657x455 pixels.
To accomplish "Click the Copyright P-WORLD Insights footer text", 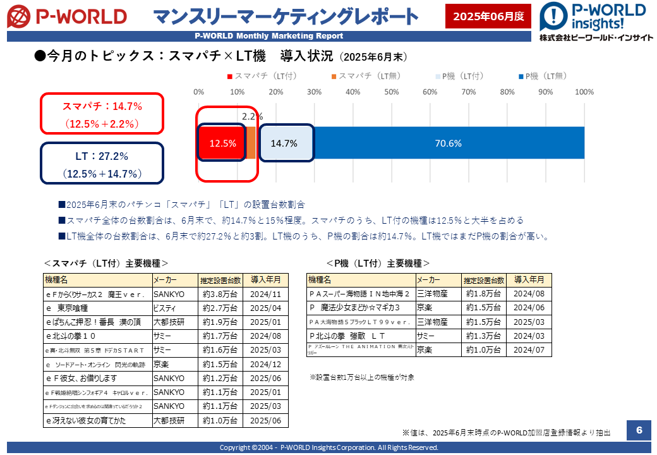I will (x=329, y=447).
